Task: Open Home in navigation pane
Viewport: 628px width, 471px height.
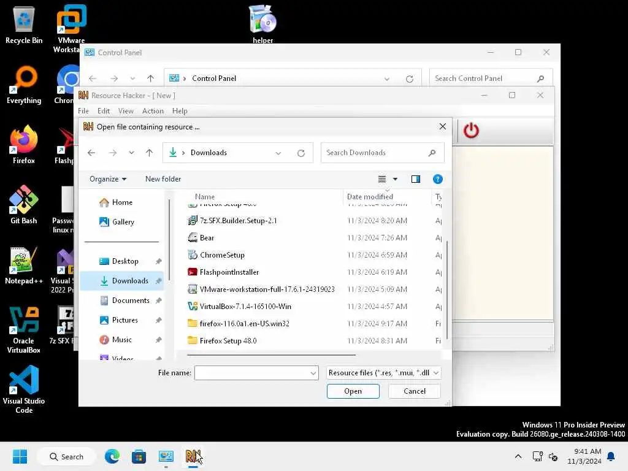Action: (x=116, y=202)
